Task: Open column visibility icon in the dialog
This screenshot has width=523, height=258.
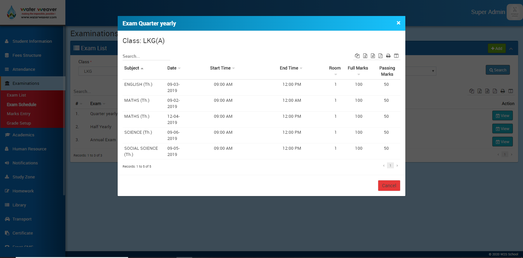Action: pyautogui.click(x=396, y=56)
